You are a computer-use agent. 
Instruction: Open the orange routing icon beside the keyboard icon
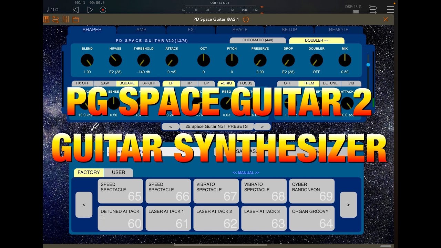(55, 19)
